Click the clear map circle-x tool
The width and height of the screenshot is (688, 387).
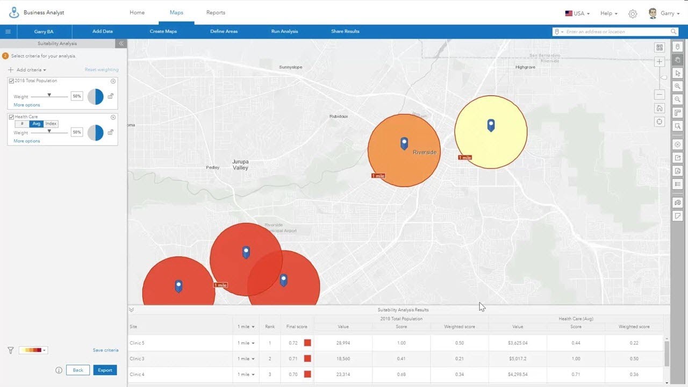(678, 145)
